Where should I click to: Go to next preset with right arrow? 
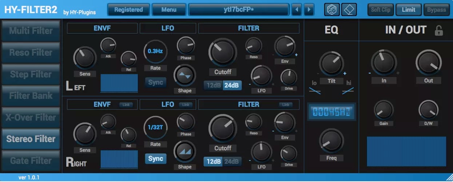pyautogui.click(x=309, y=9)
